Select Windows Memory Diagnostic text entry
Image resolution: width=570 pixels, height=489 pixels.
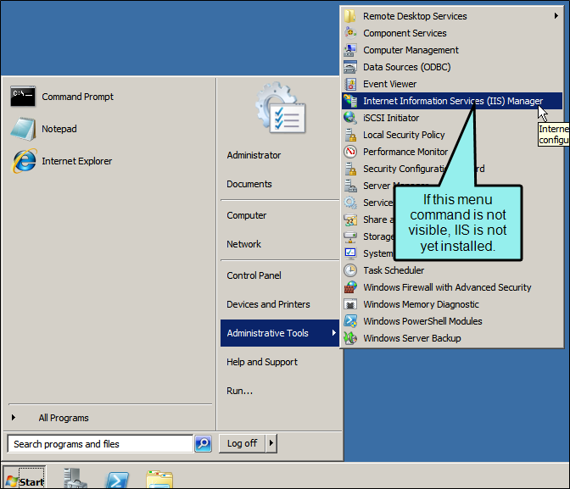(x=421, y=304)
